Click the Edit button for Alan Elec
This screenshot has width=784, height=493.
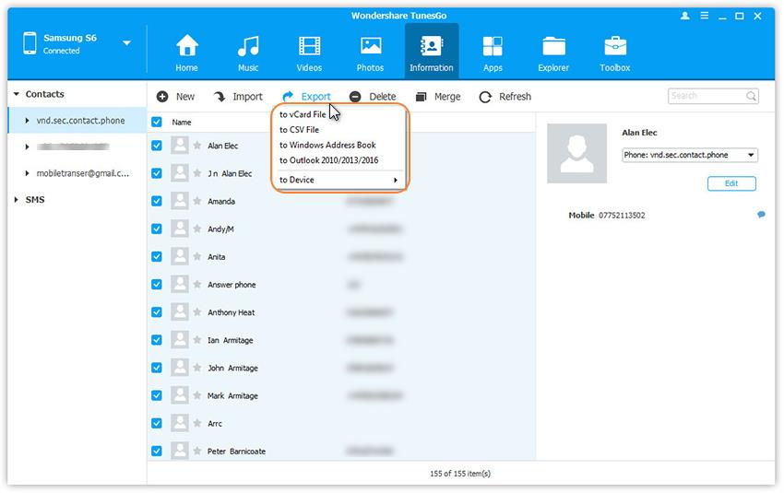click(731, 183)
